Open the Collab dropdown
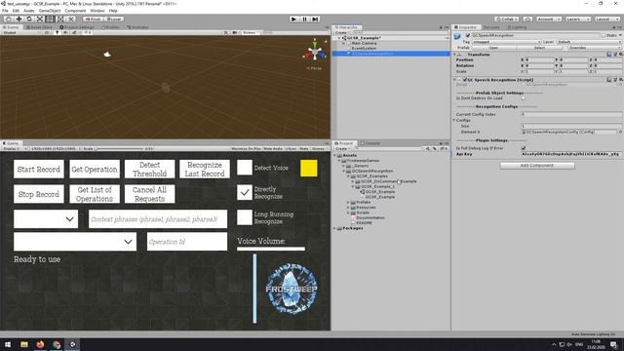624x351 pixels. click(507, 19)
